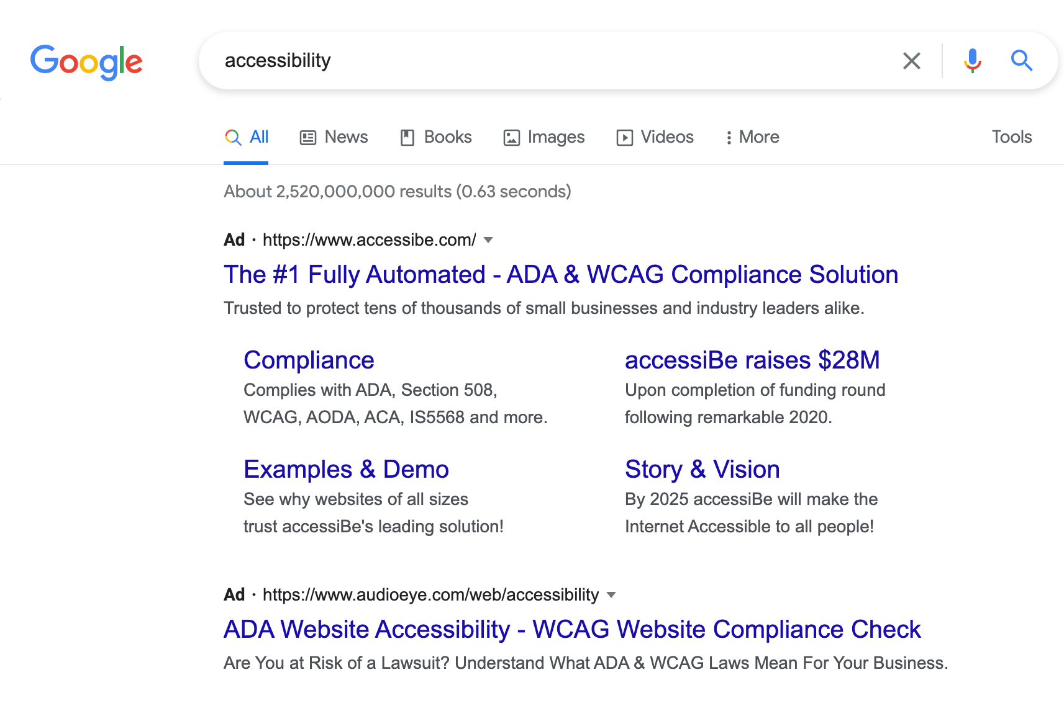This screenshot has height=711, width=1064.
Task: Open the accessiBe raises $28M link
Action: coord(752,360)
